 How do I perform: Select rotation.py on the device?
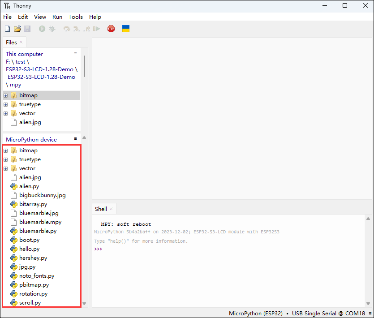coord(34,294)
